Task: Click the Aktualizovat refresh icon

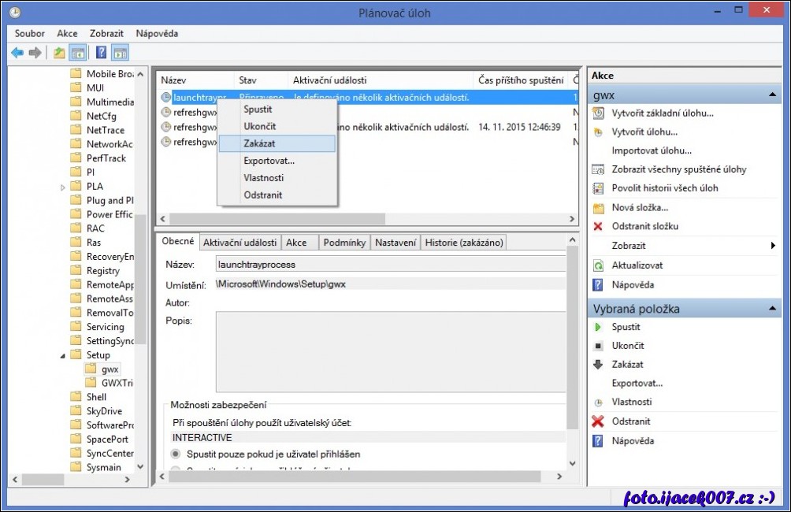Action: 598,266
